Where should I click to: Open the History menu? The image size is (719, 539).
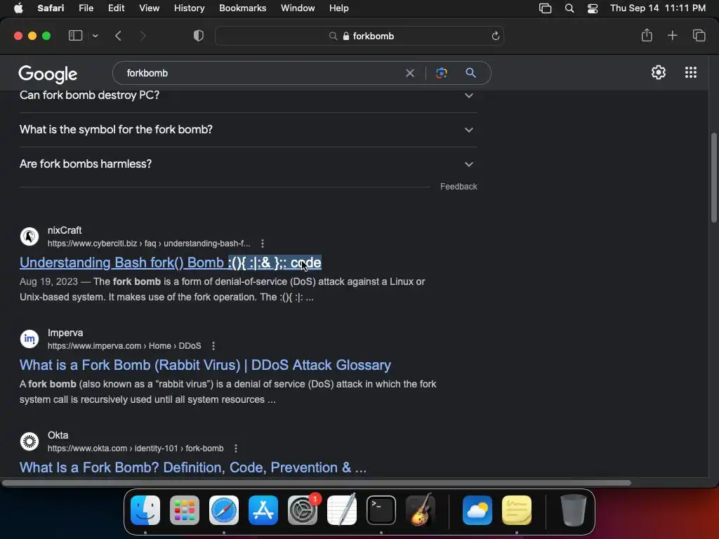tap(189, 8)
